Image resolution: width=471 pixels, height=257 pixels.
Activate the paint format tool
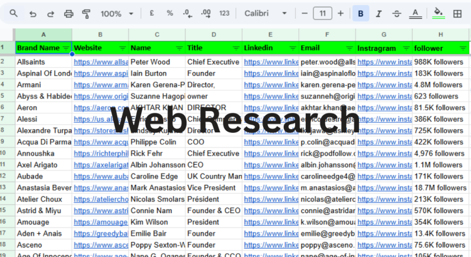pyautogui.click(x=86, y=14)
